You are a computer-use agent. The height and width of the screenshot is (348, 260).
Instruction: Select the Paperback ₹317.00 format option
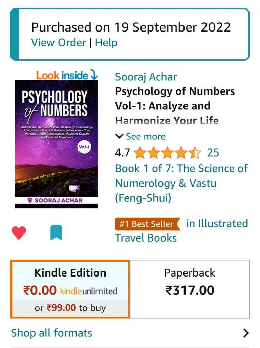tap(190, 289)
